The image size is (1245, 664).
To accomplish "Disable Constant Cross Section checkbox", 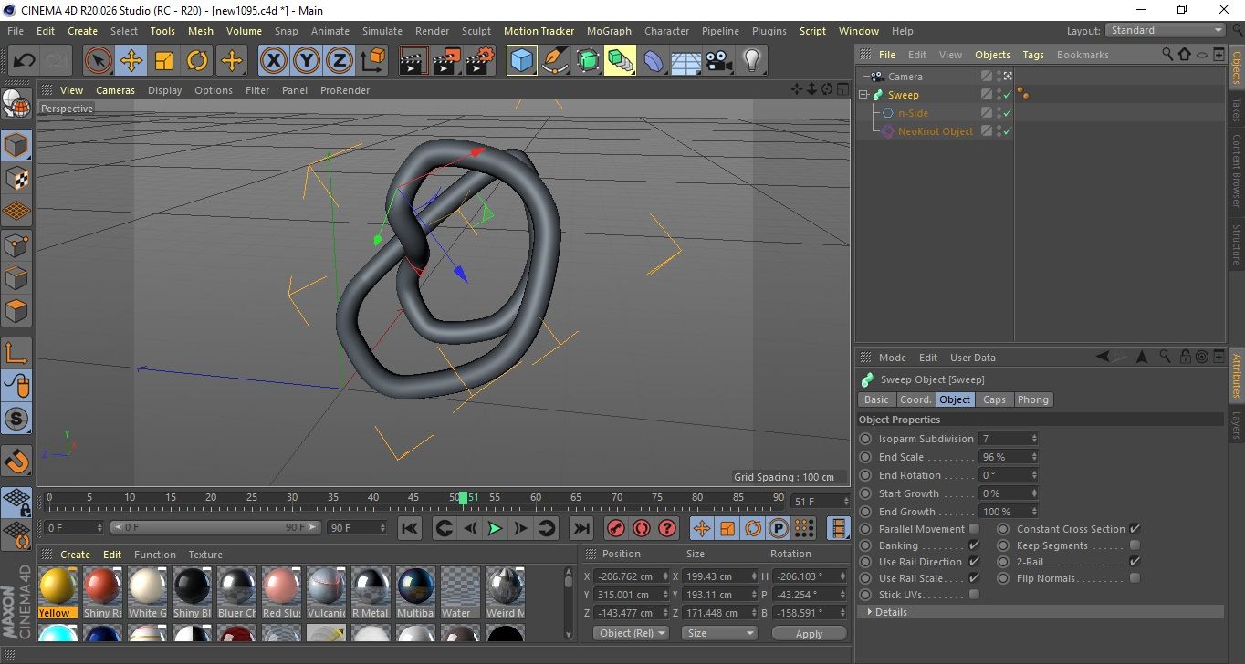I will 1135,529.
